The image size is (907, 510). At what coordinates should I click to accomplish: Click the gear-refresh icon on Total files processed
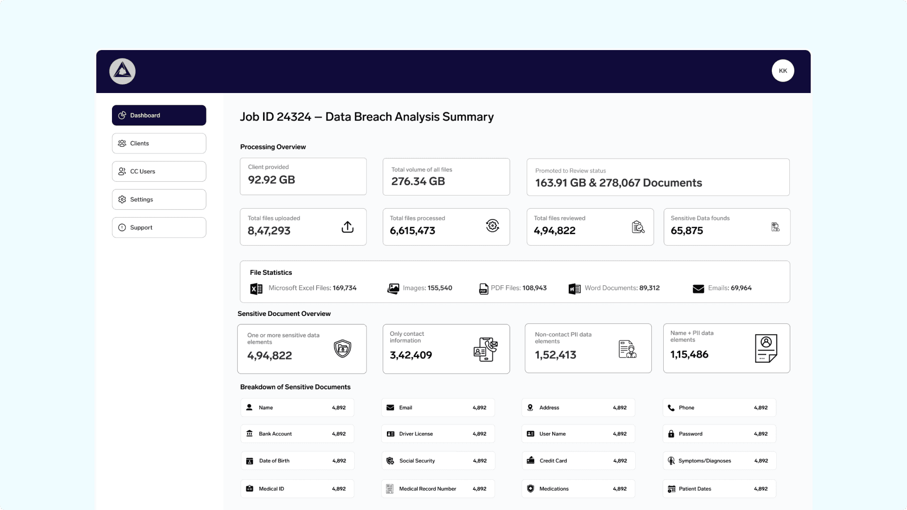point(492,226)
